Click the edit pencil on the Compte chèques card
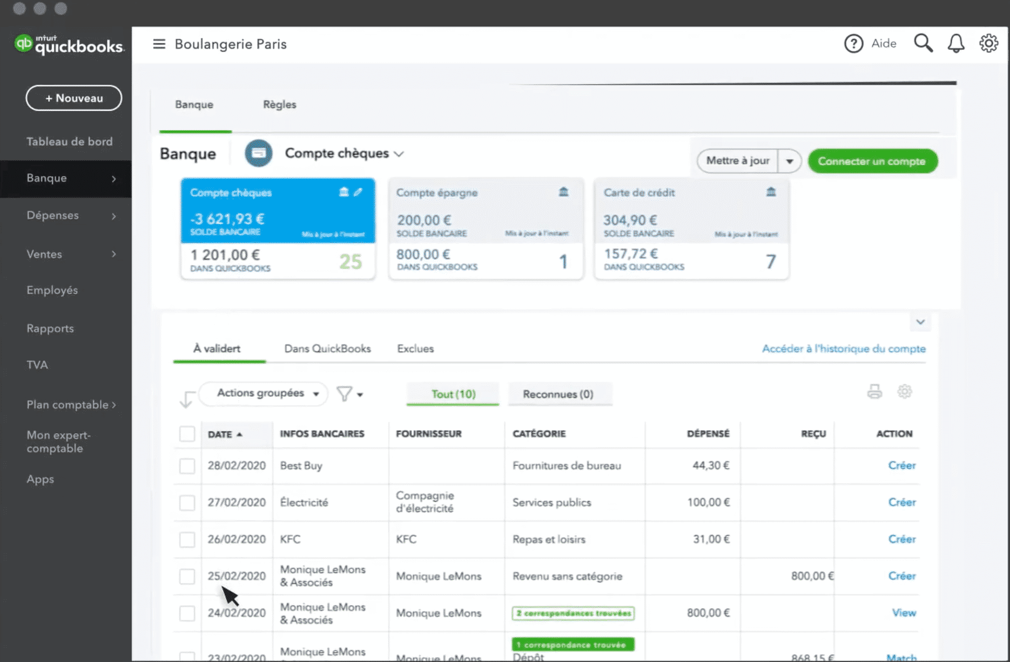The height and width of the screenshot is (662, 1010). point(359,192)
